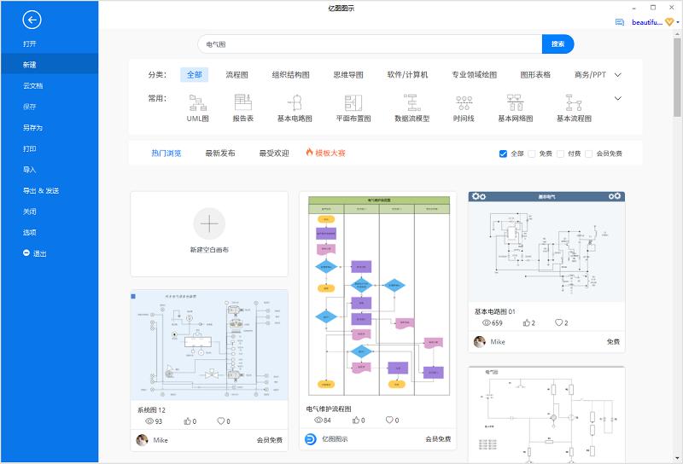Select the 软件/计算机 category

click(407, 75)
